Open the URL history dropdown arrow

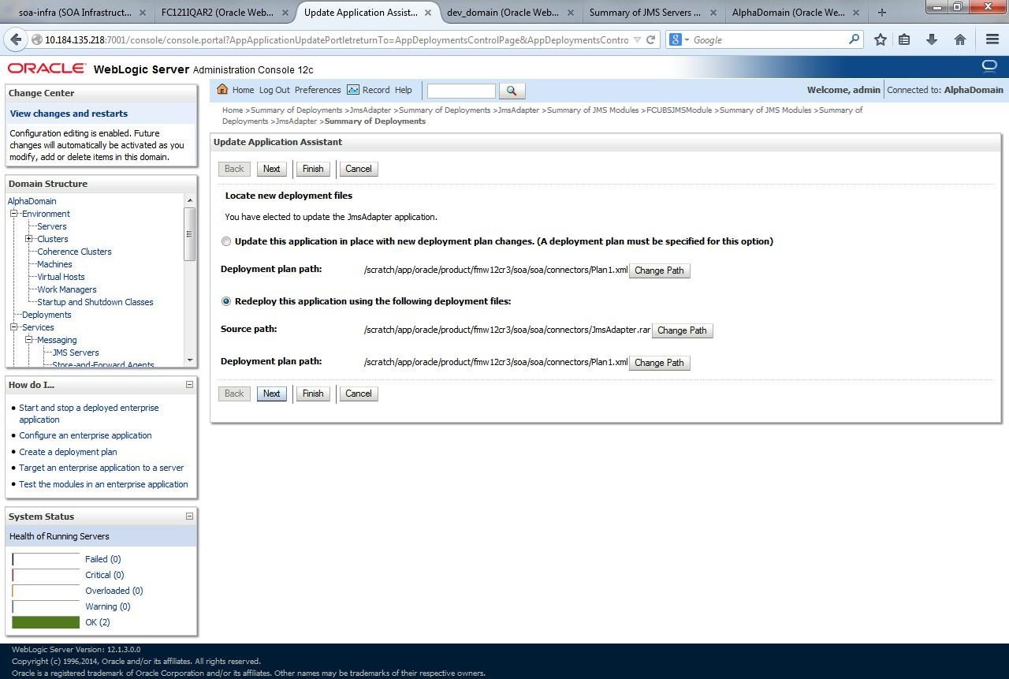[637, 39]
